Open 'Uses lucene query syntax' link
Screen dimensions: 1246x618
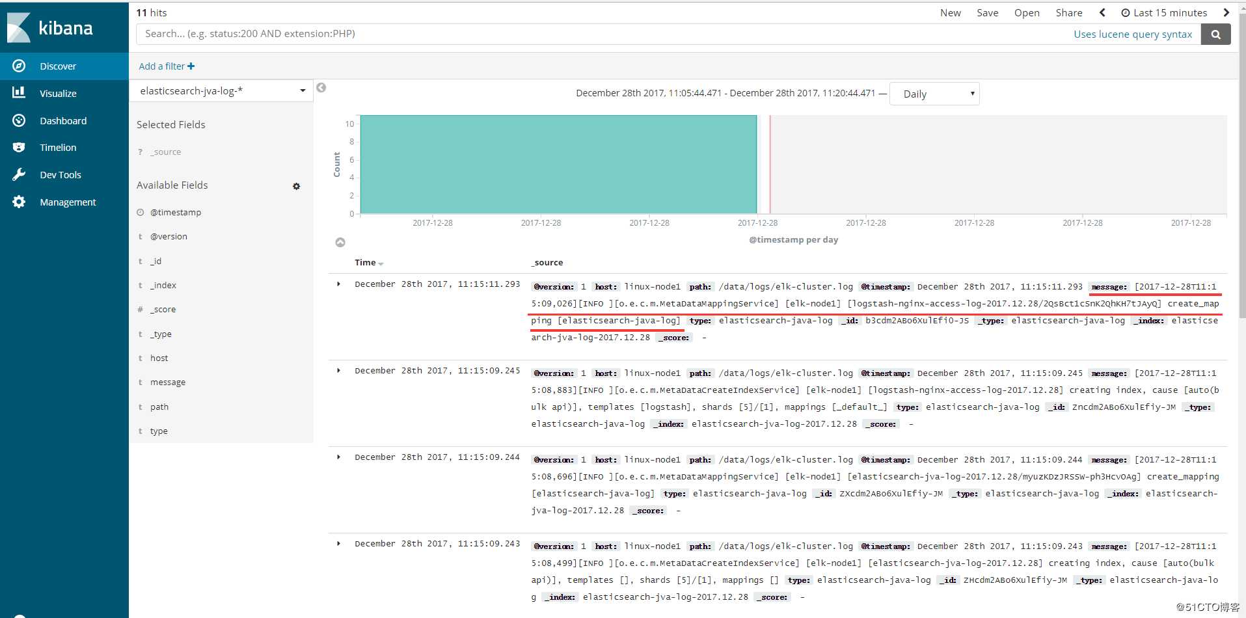(1133, 34)
